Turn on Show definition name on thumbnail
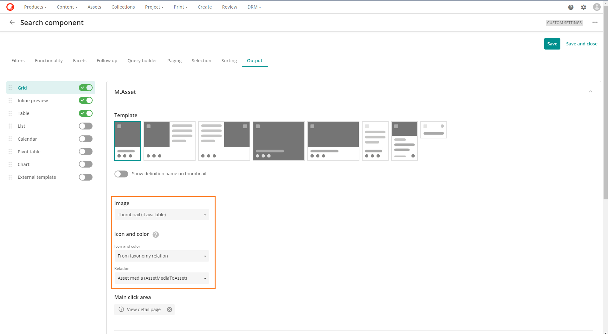Image resolution: width=608 pixels, height=334 pixels. point(121,174)
